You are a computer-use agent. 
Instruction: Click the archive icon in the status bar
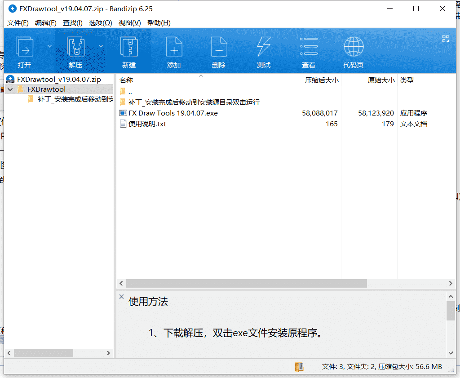coord(299,367)
